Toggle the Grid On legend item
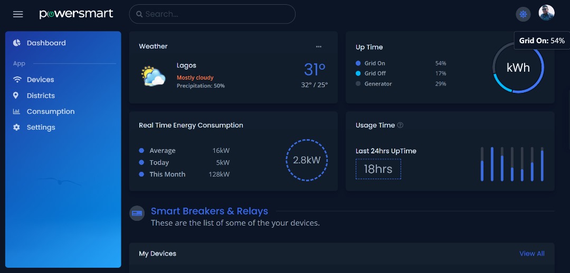The width and height of the screenshot is (570, 273). (x=371, y=63)
